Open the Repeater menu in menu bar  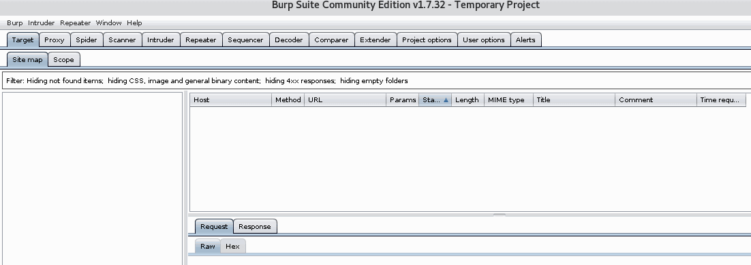click(75, 22)
